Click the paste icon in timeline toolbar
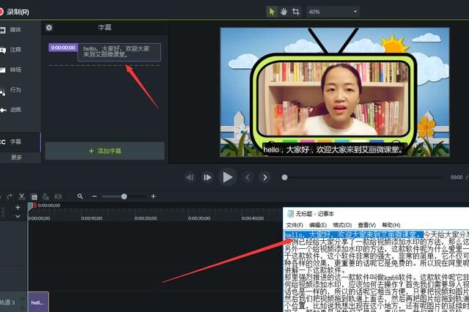Viewport: 469px width, 312px height. tap(45, 196)
